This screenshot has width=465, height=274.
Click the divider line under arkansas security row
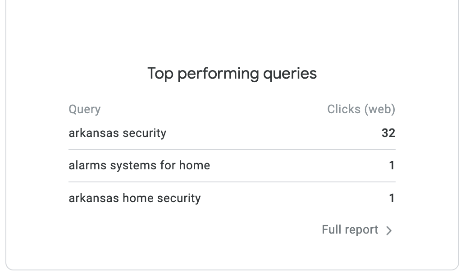[x=232, y=150]
